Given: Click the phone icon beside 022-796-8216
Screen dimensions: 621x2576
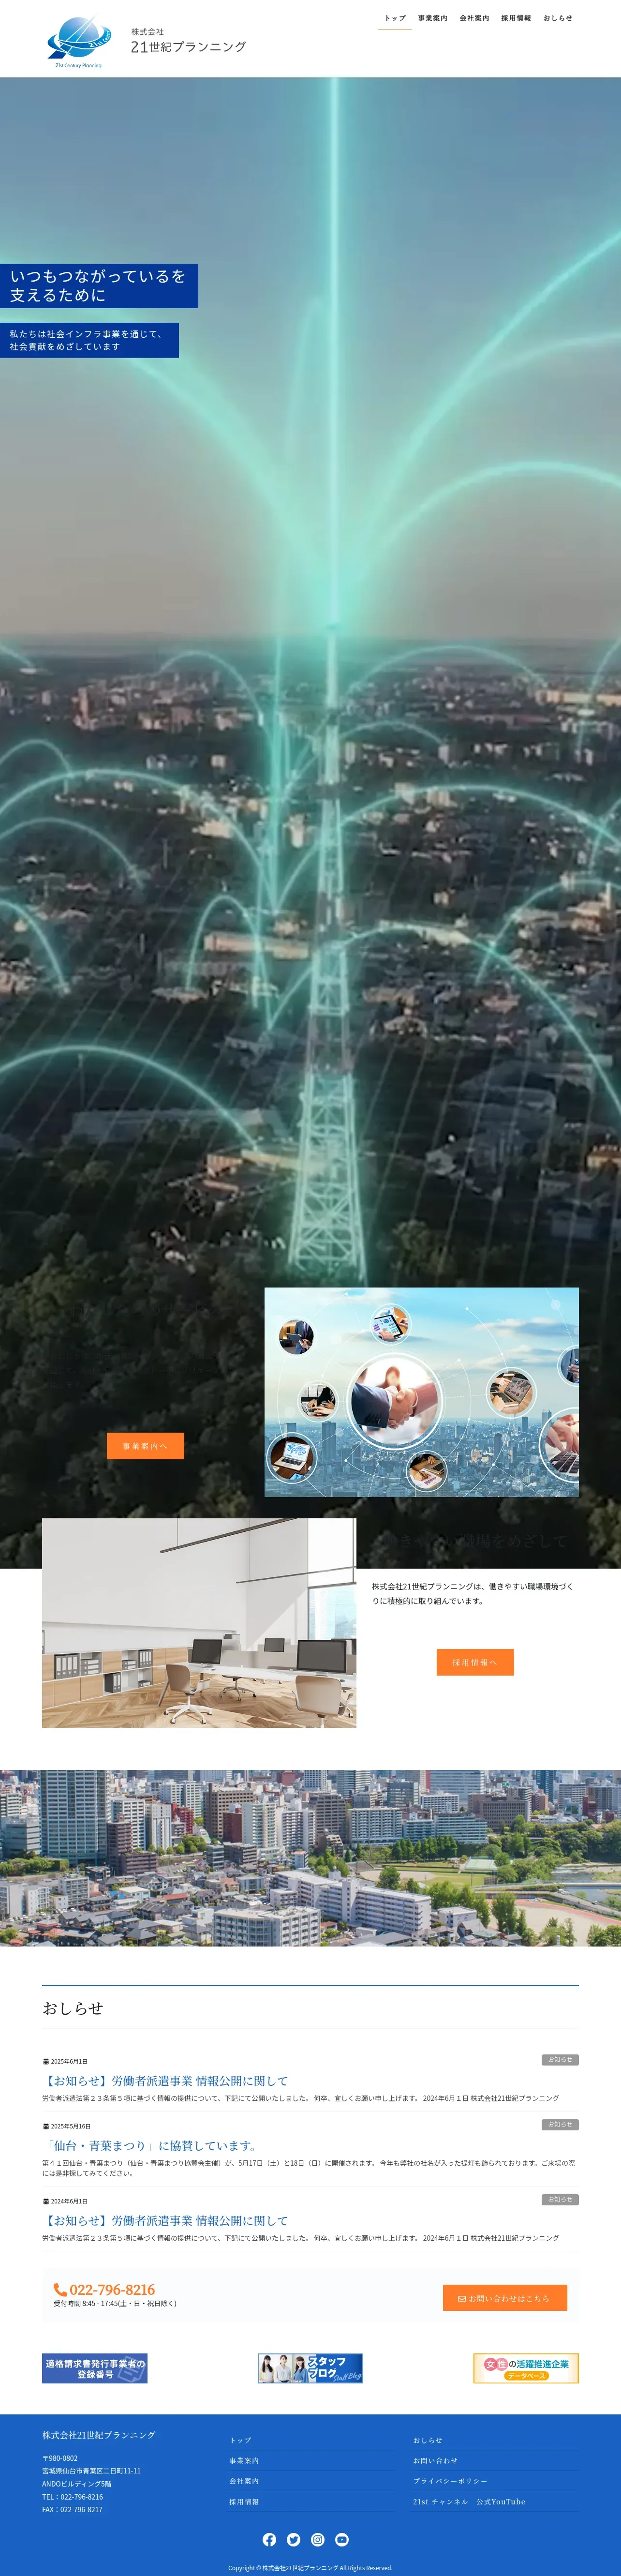Looking at the screenshot, I should click(x=60, y=2290).
